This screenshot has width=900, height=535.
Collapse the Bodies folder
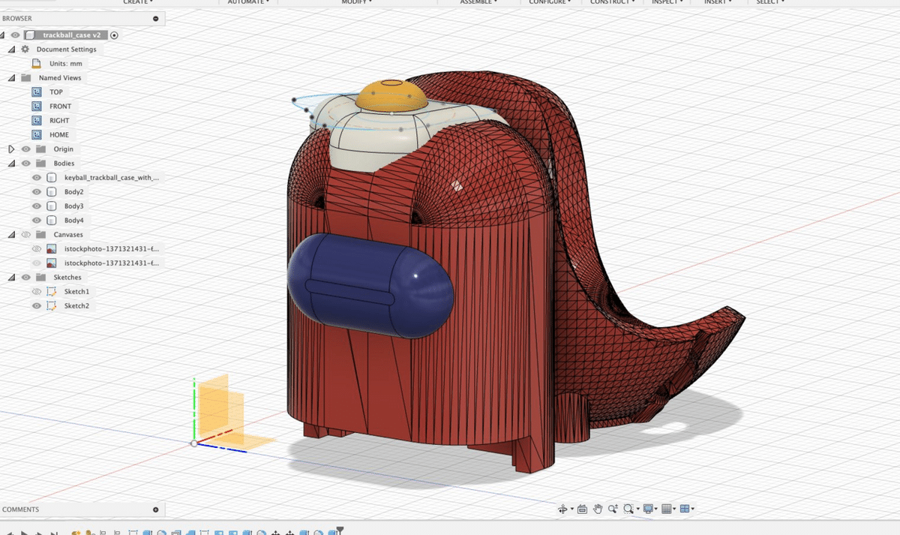[11, 164]
